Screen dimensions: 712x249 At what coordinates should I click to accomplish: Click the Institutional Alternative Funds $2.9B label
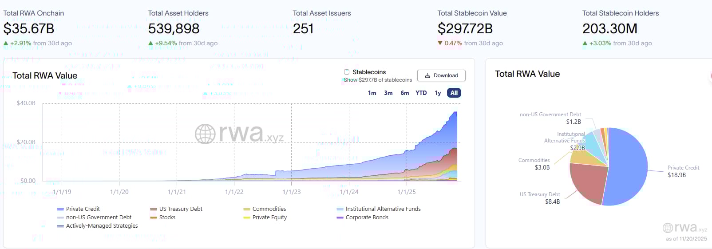[565, 141]
